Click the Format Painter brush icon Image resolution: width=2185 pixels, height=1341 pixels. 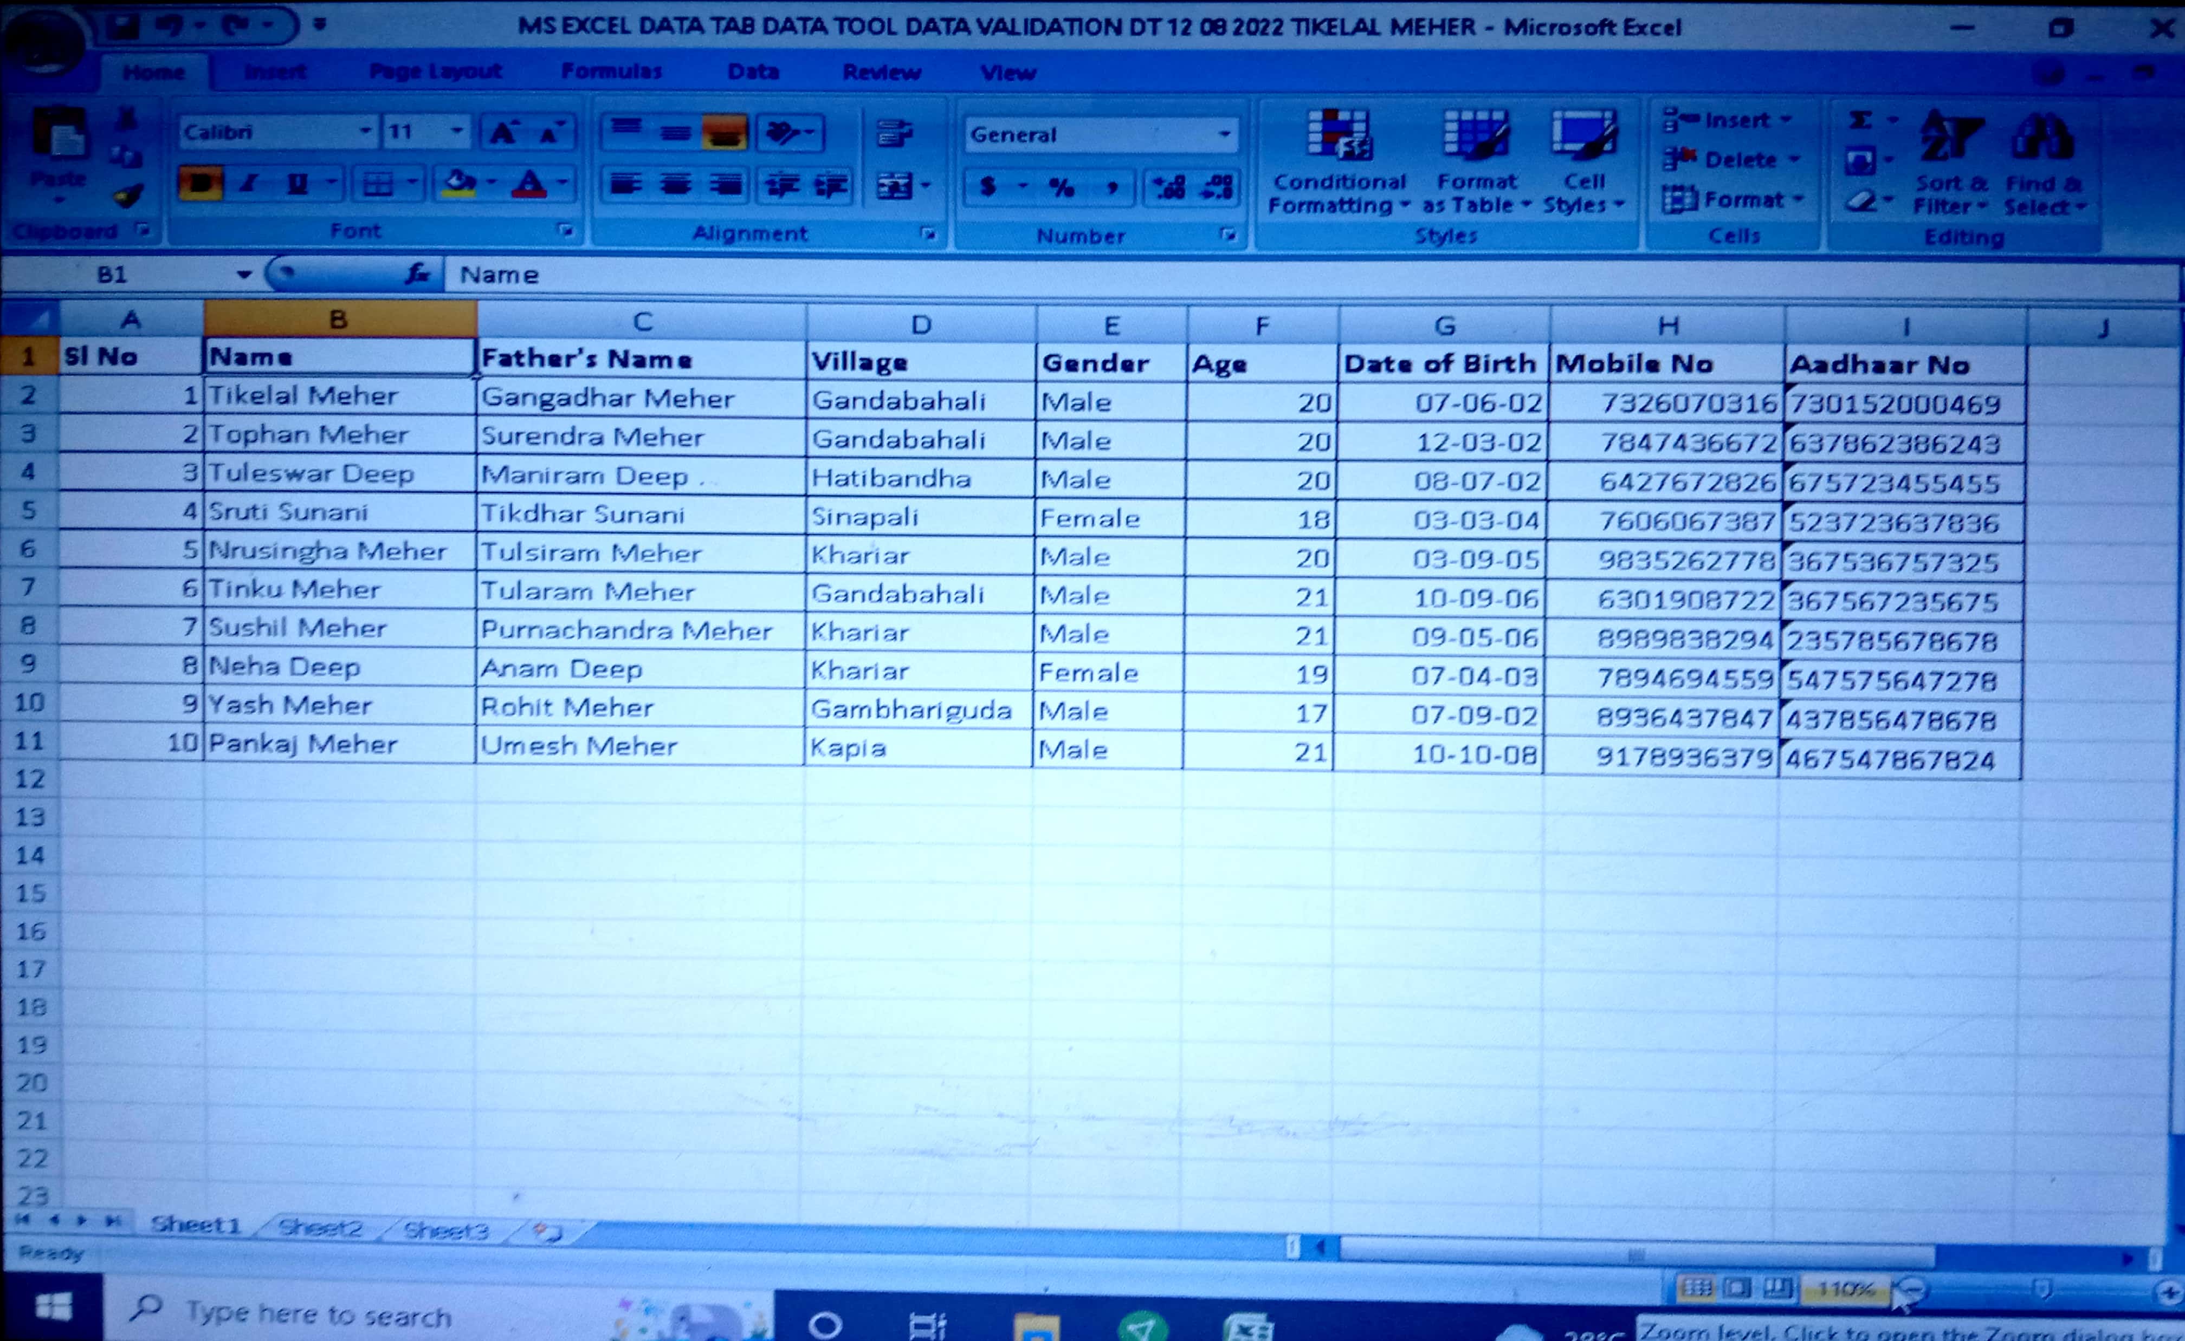128,196
